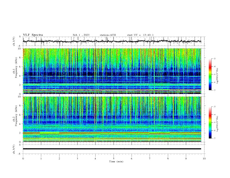Click the time axis tick label "0"
The width and height of the screenshot is (230, 178).
pyautogui.click(x=23, y=159)
